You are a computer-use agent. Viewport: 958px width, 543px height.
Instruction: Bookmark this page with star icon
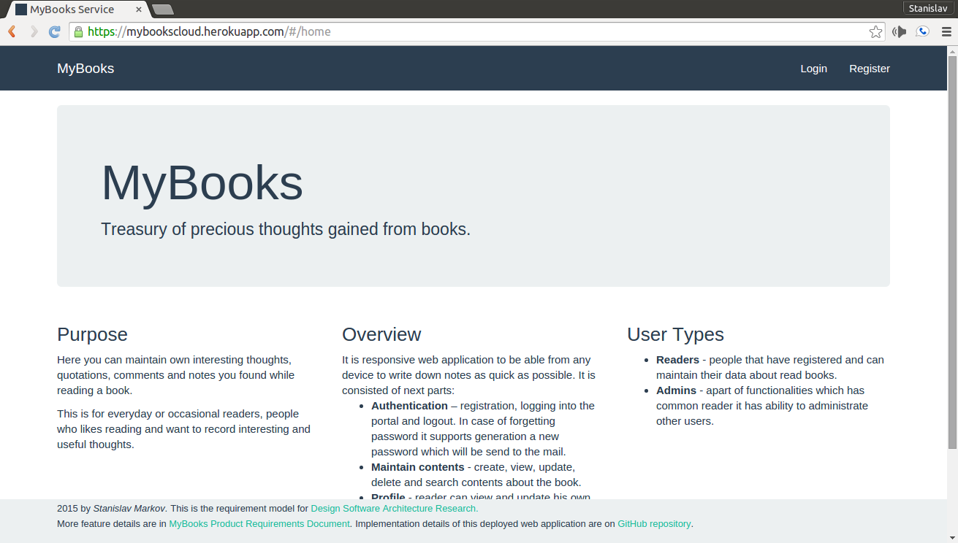pos(875,31)
